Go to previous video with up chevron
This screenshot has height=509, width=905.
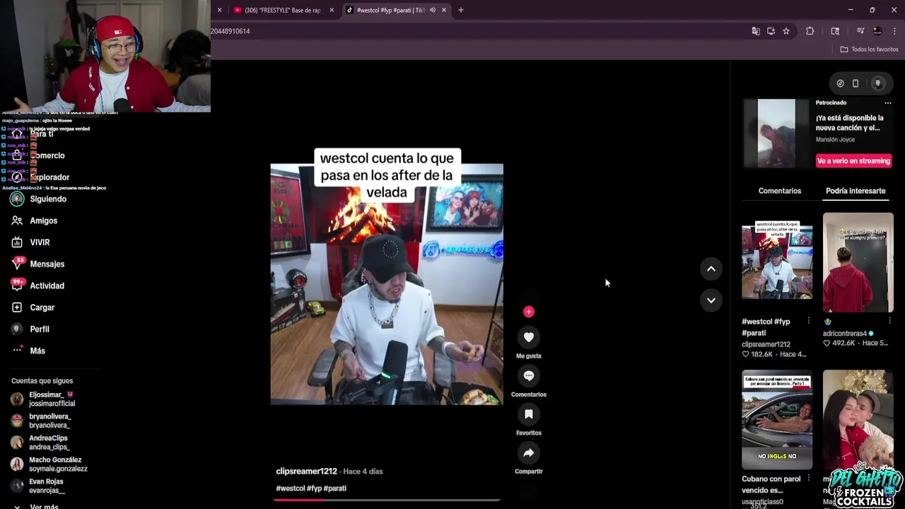coord(711,269)
